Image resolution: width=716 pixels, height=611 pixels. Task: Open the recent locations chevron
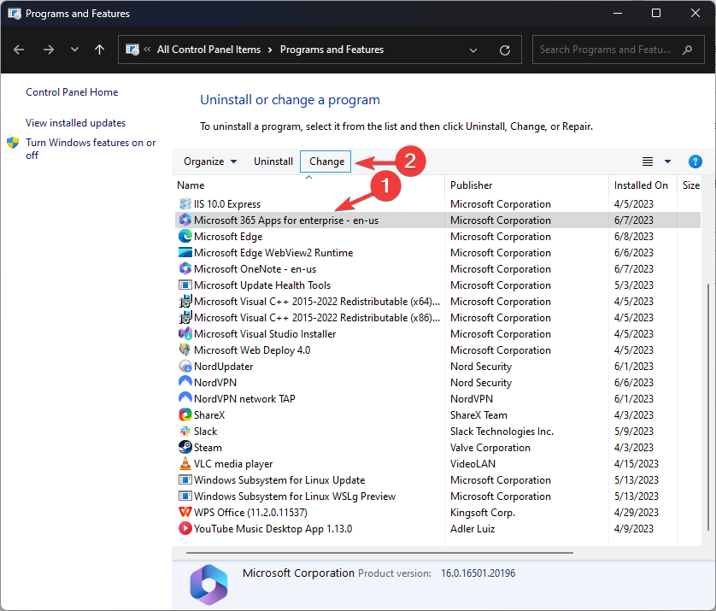74,50
